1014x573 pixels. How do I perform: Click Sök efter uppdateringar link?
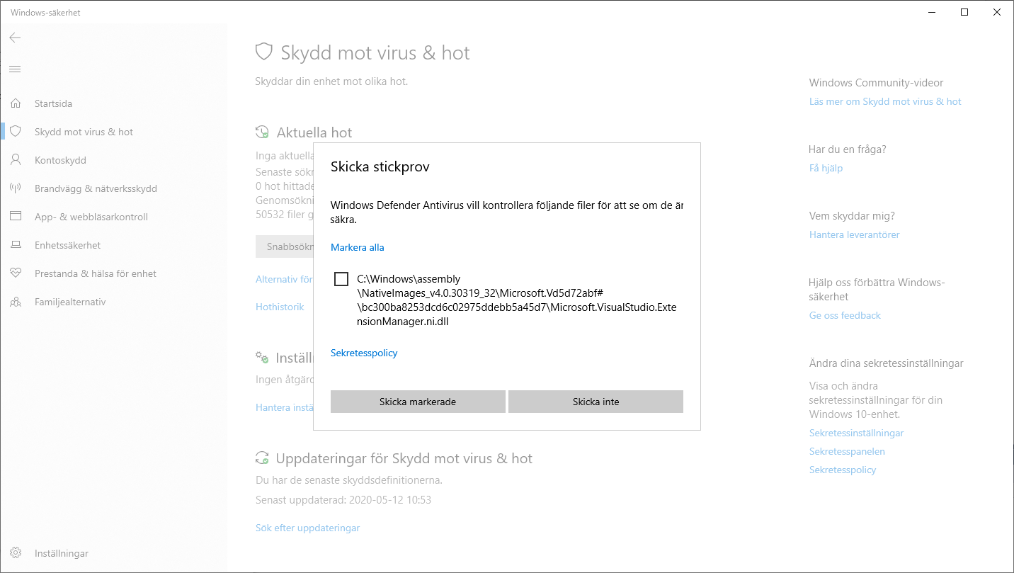tap(307, 528)
